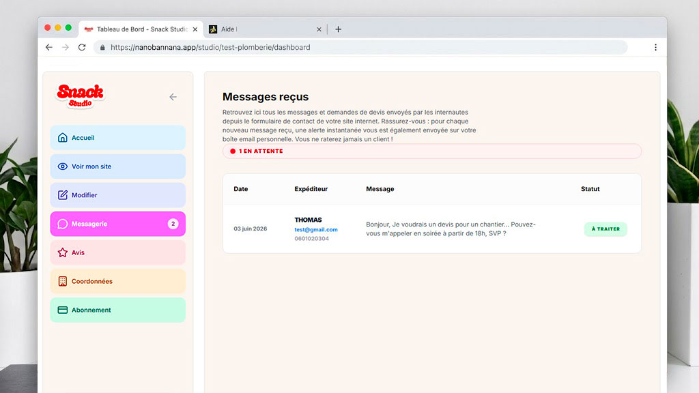Click the Modifier pencil icon
The width and height of the screenshot is (699, 393).
tap(62, 194)
